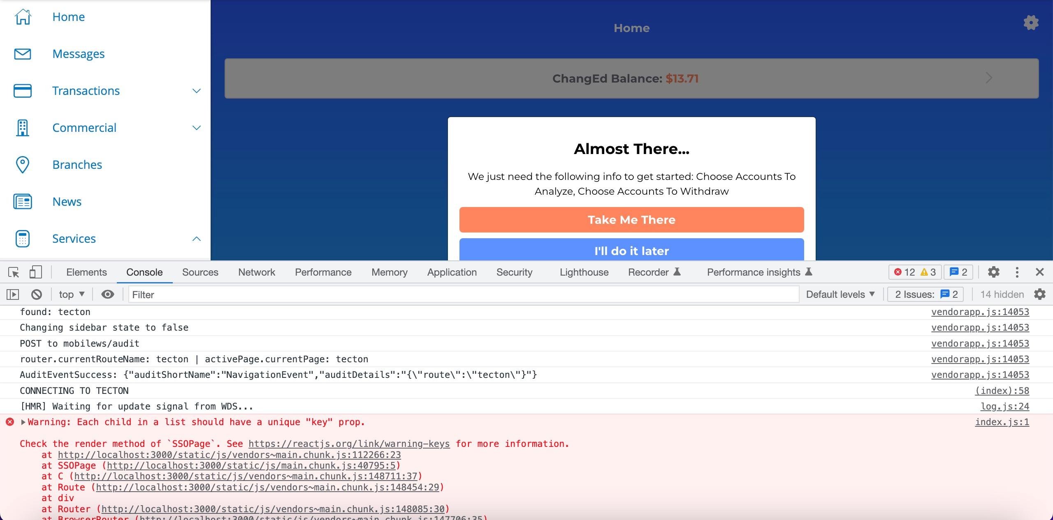Image resolution: width=1053 pixels, height=520 pixels.
Task: Click the Branches location pin icon
Action: (x=23, y=165)
